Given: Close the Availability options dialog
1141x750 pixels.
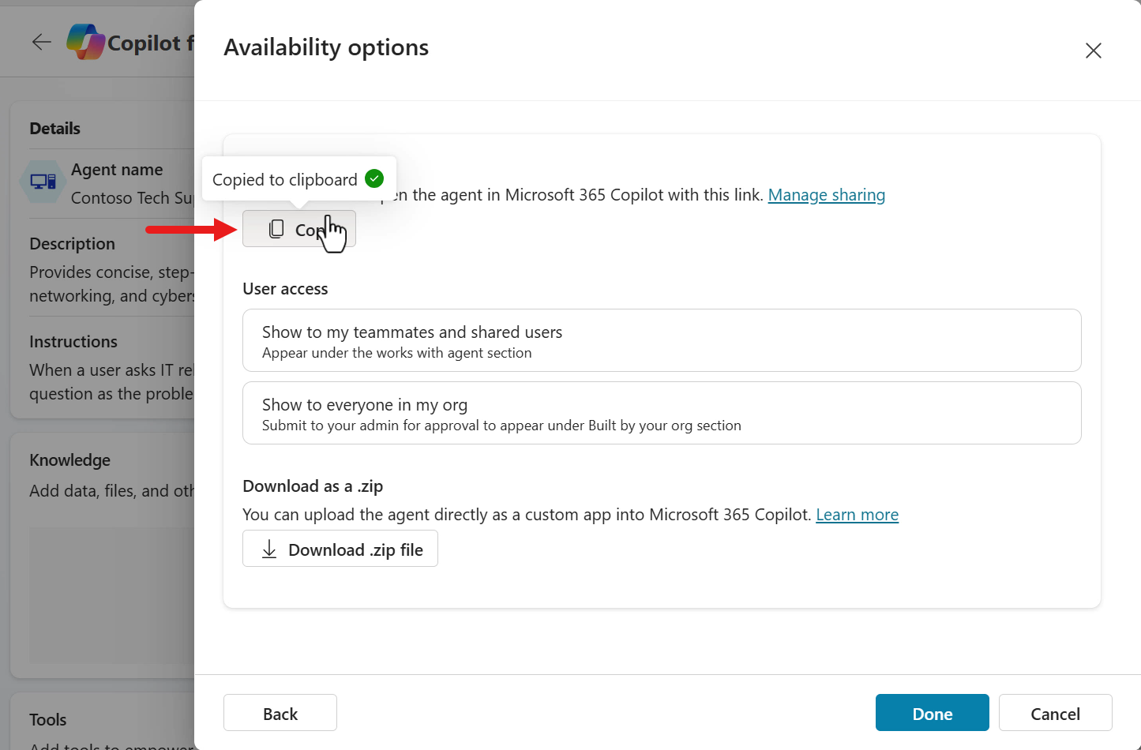Looking at the screenshot, I should [1093, 51].
